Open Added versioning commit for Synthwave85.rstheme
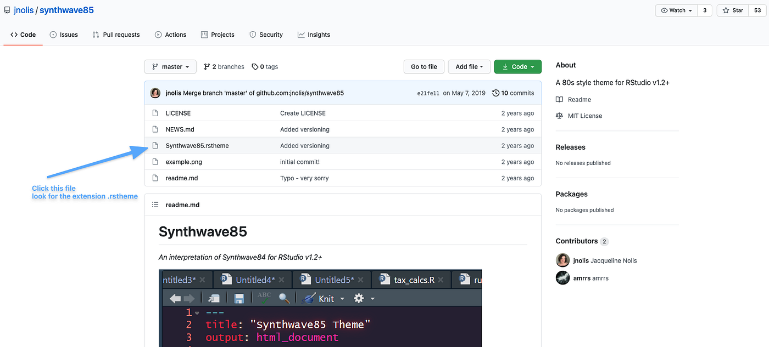Screen dimensions: 769x347 [305, 146]
